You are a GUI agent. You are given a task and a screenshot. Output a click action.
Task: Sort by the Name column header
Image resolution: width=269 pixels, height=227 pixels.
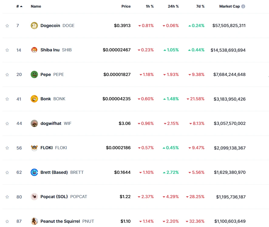pos(36,6)
